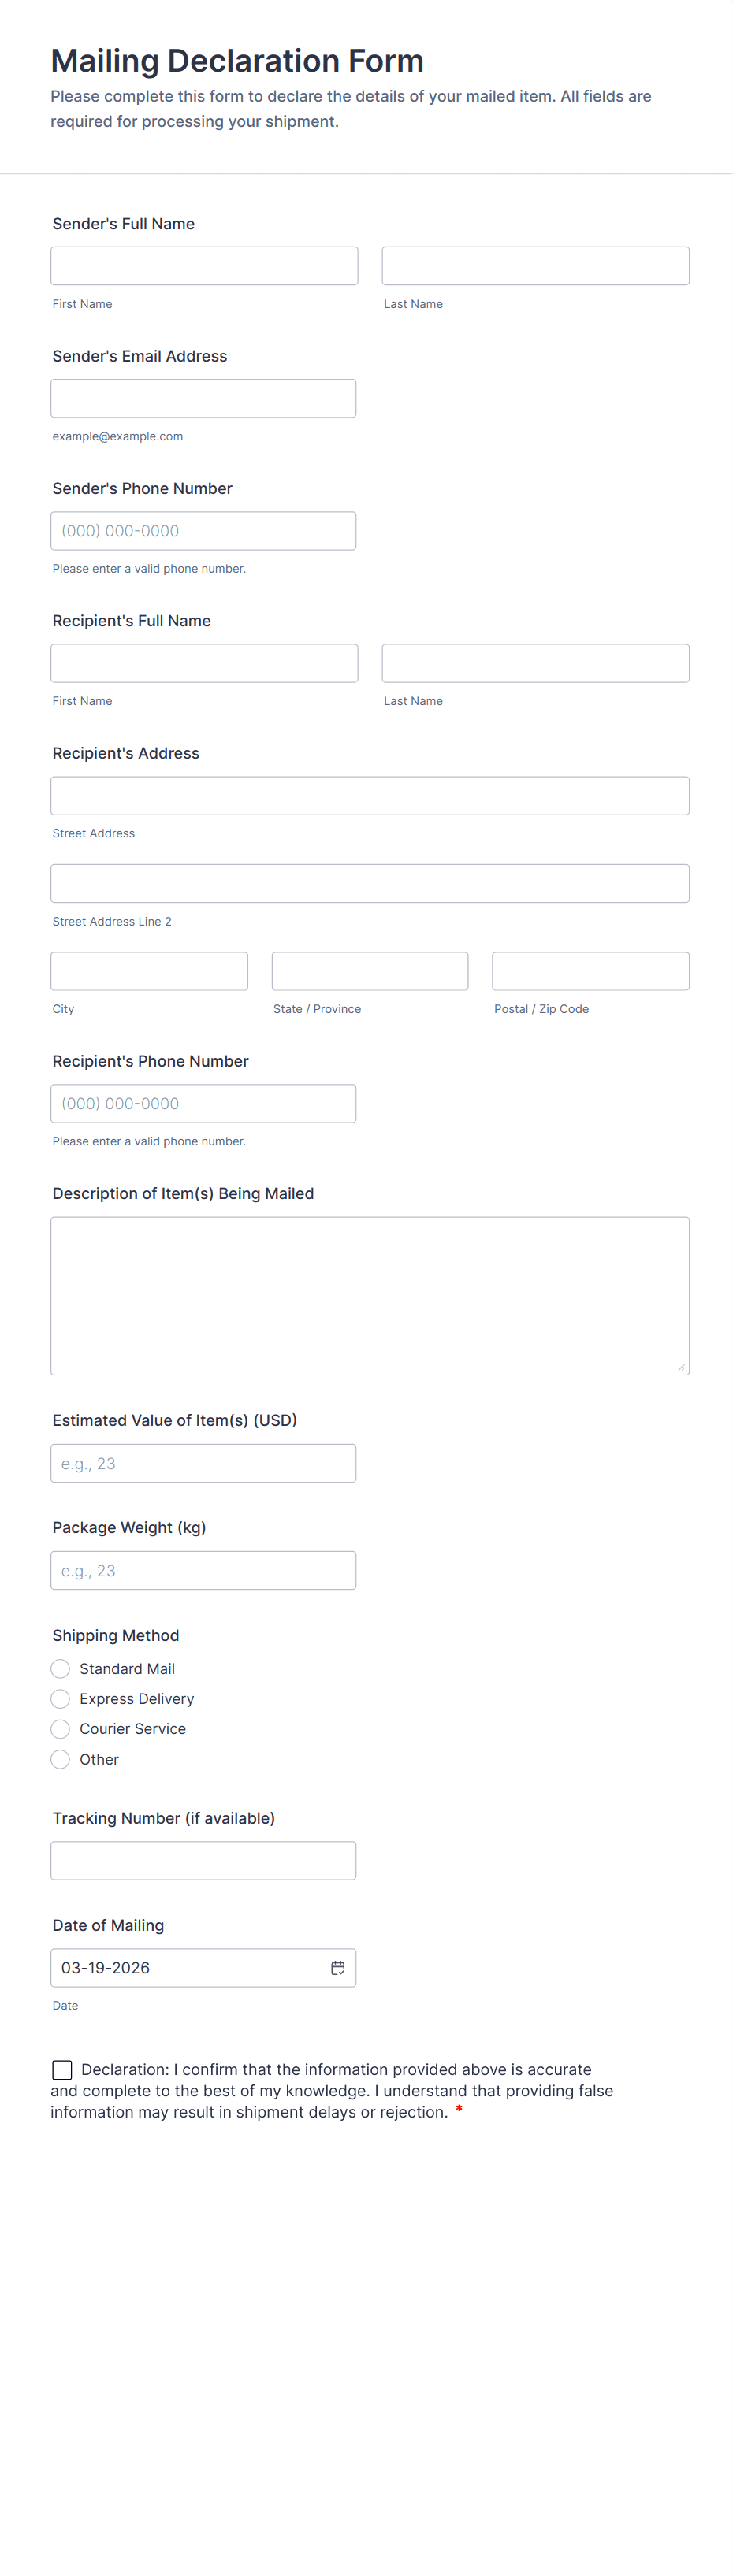Click the Recipient's First Name field
733x2576 pixels.
[x=204, y=662]
